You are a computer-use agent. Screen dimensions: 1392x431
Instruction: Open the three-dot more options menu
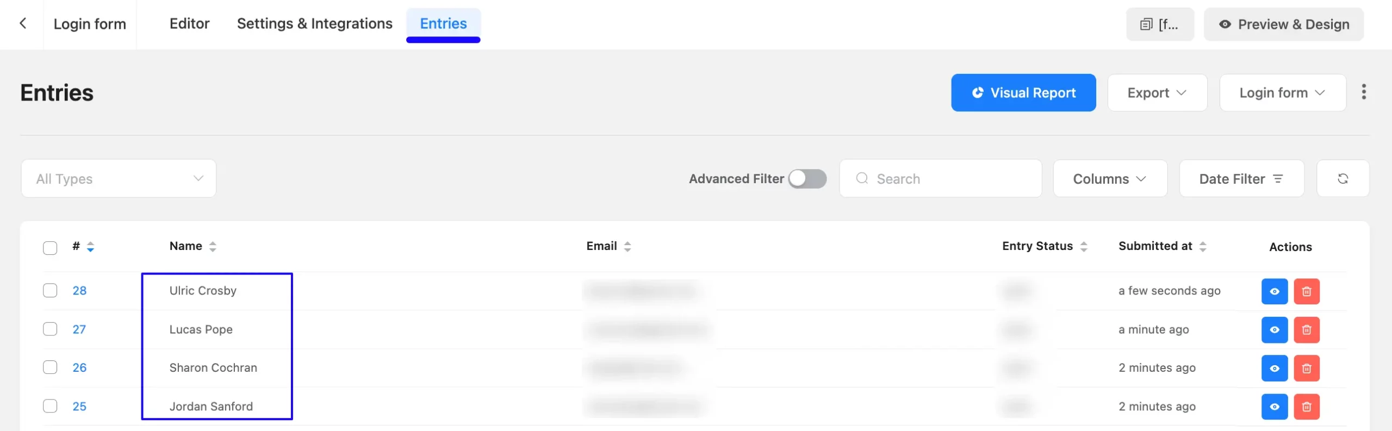(1363, 92)
